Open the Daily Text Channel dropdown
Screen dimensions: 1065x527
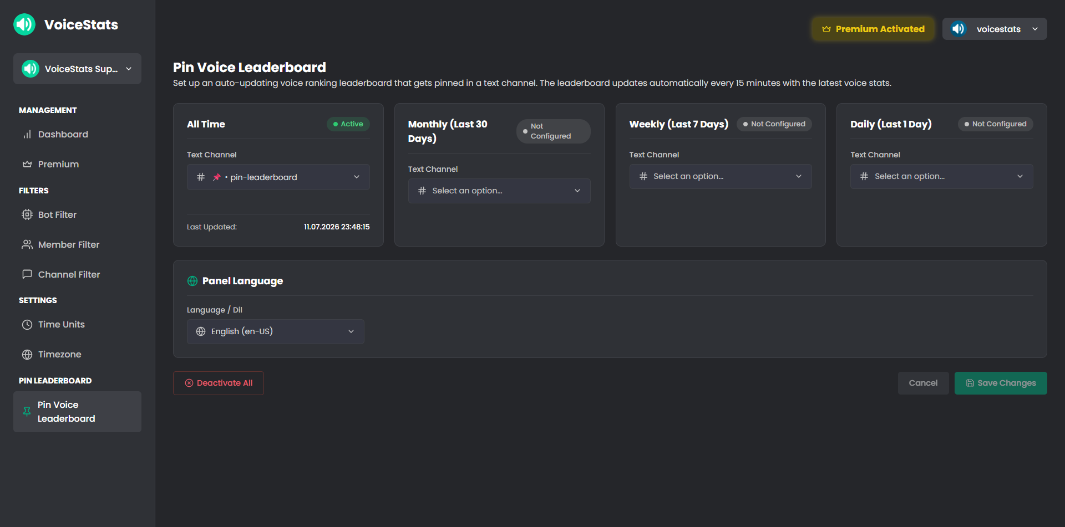942,176
